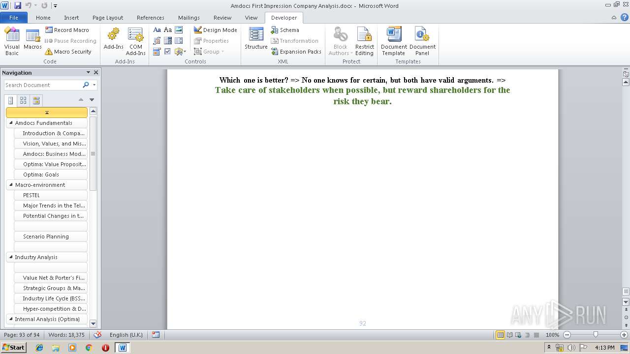Insert Drop-Down List content control
This screenshot has height=354, width=630.
[x=179, y=41]
